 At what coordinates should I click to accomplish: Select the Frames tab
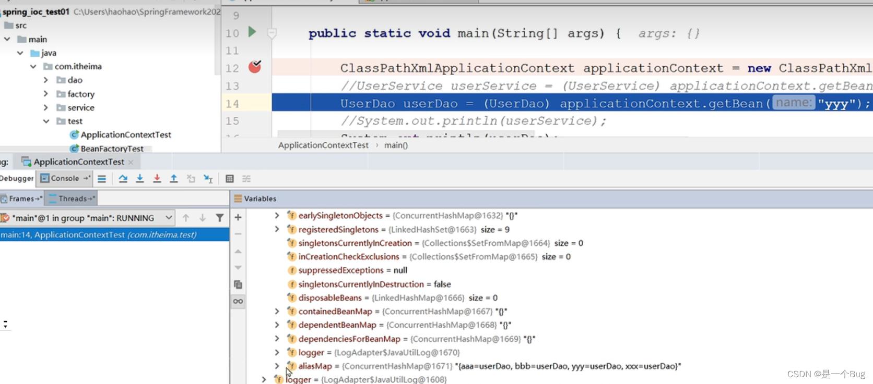coord(21,199)
